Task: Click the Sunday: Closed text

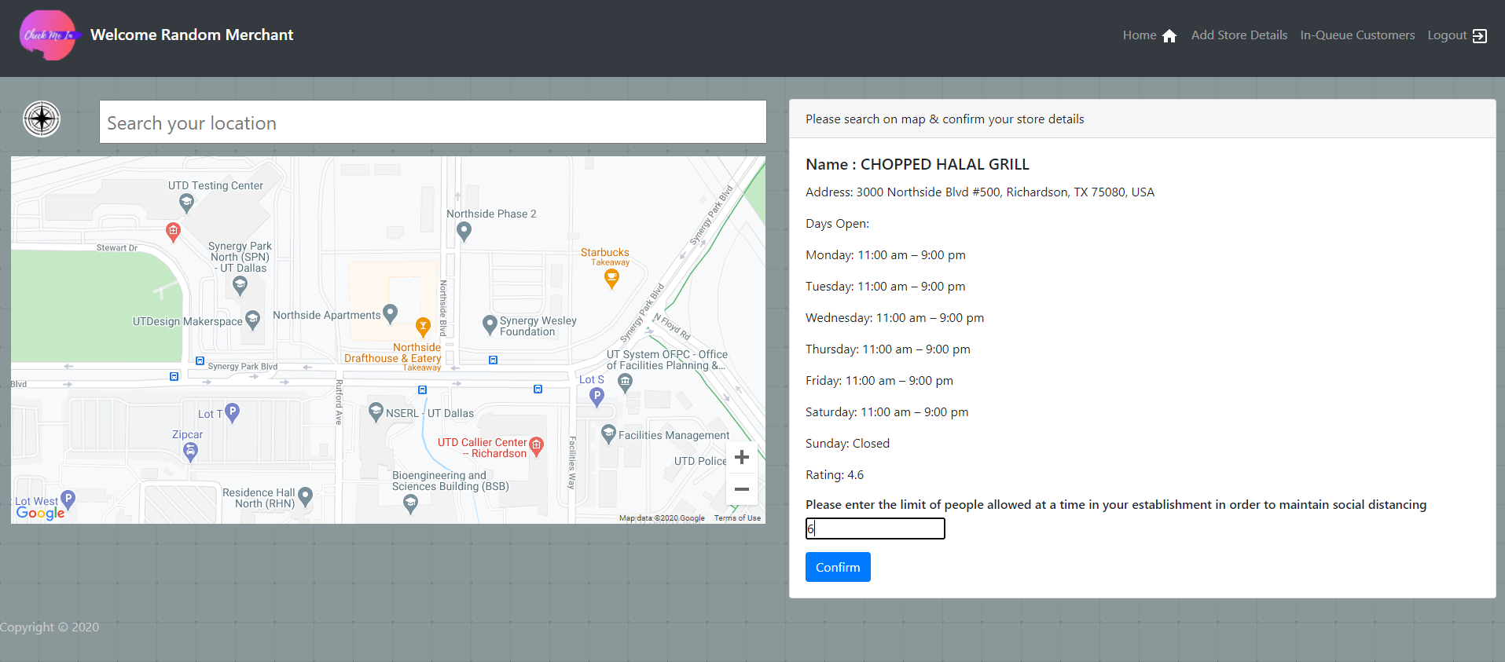Action: (x=847, y=444)
